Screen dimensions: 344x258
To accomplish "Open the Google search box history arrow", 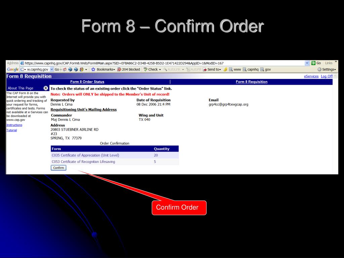I will (x=52, y=70).
